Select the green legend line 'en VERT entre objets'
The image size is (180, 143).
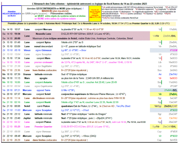click(x=60, y=16)
